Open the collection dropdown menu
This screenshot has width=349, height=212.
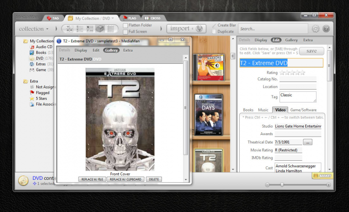[x=34, y=29]
